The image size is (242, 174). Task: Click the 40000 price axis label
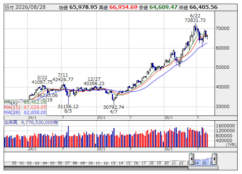(223, 87)
